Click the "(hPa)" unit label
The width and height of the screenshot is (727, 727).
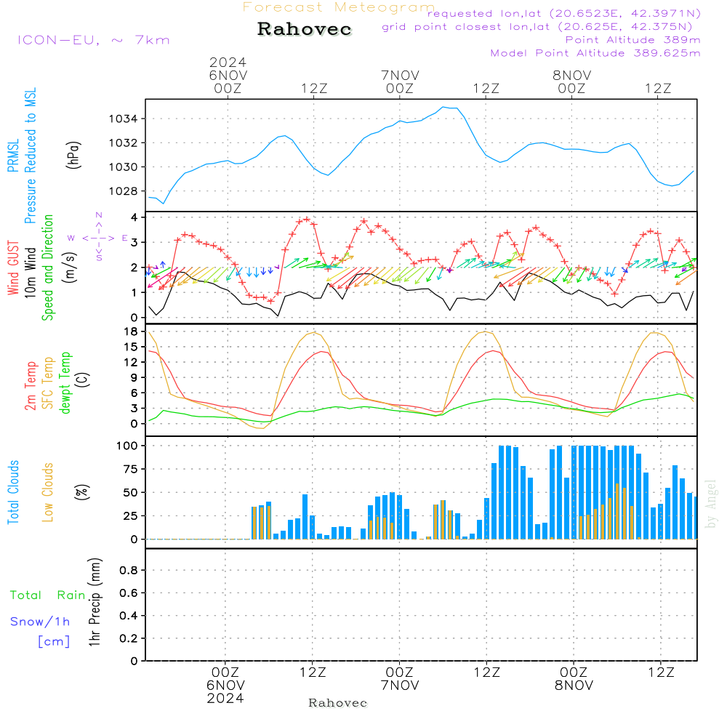pos(73,156)
